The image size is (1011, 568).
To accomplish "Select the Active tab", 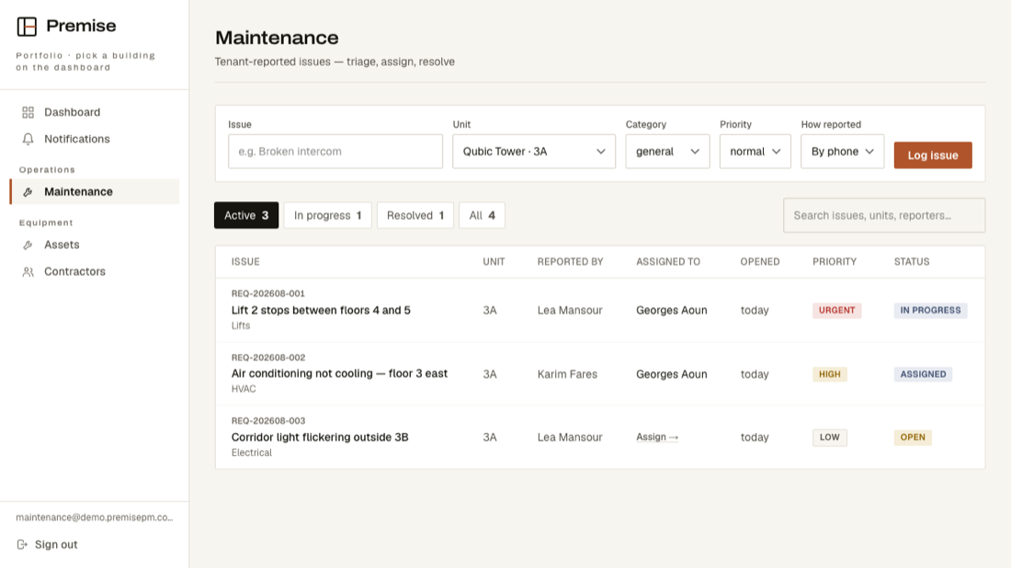I will click(246, 215).
